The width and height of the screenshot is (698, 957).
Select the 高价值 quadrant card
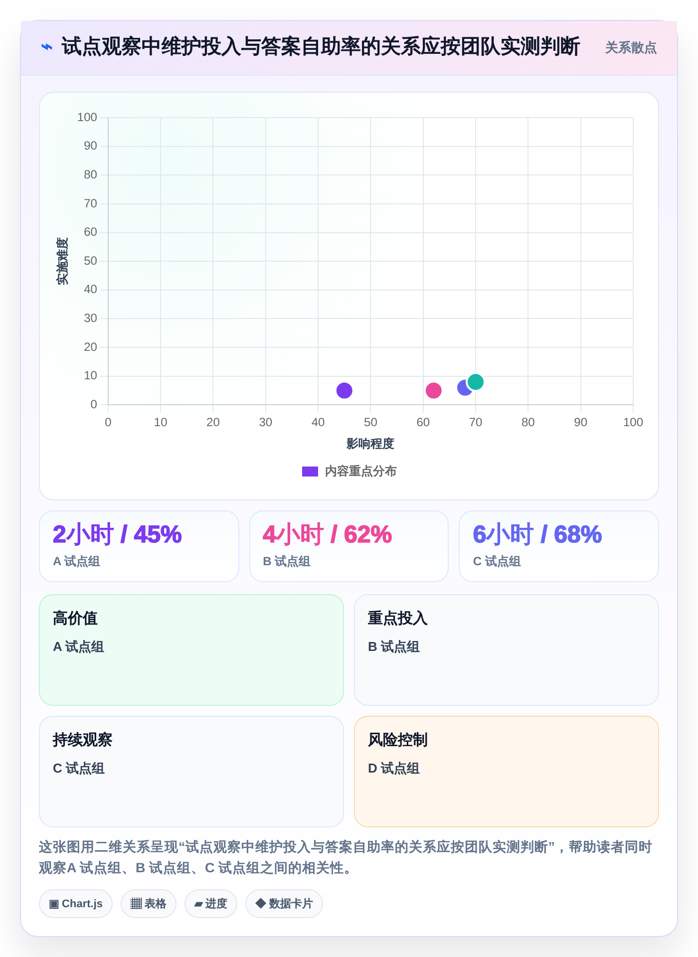191,650
